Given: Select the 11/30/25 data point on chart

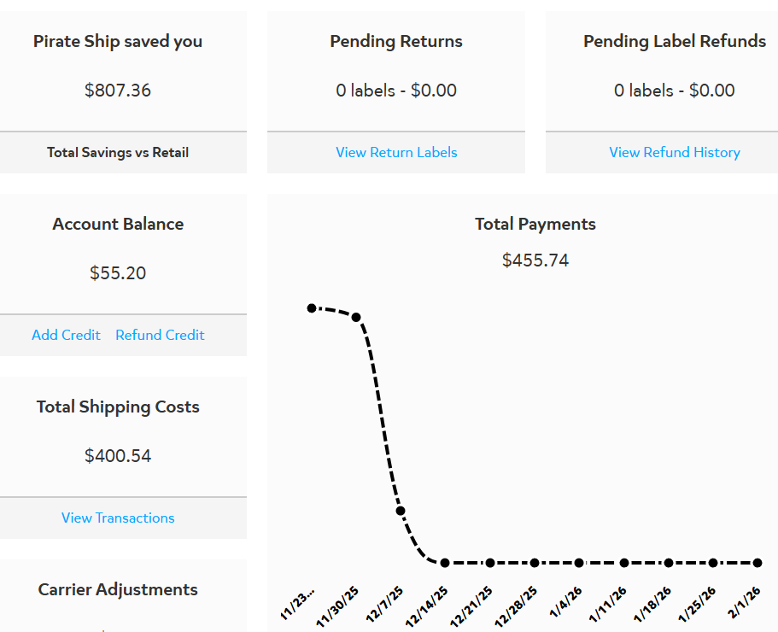Looking at the screenshot, I should [x=356, y=317].
